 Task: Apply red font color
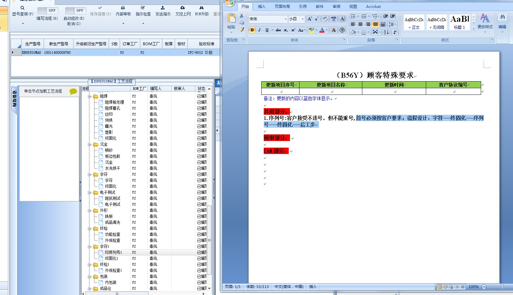322,30
